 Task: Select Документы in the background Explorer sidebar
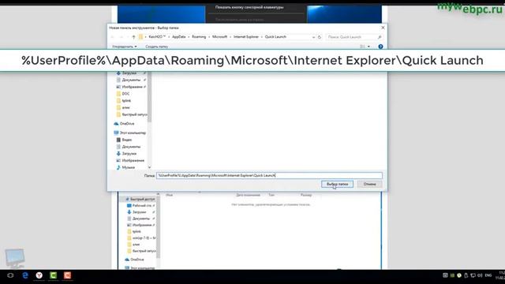(x=141, y=219)
